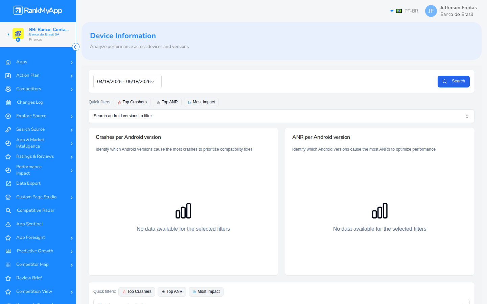Click the Review Brief star icon
Screen dimensions: 487x304
8,278
